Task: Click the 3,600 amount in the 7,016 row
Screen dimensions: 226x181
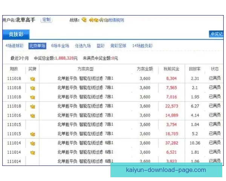Action: click(x=145, y=97)
